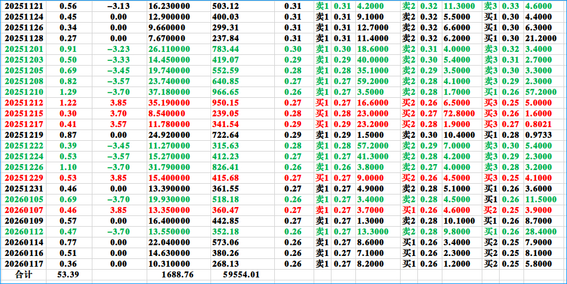
Task: Click the total 1688.76 cell
Action: (177, 274)
